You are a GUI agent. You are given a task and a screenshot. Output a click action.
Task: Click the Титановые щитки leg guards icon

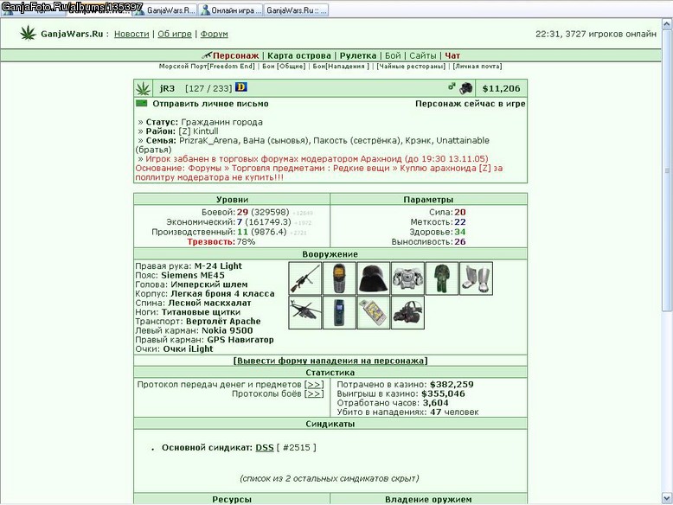pyautogui.click(x=476, y=278)
